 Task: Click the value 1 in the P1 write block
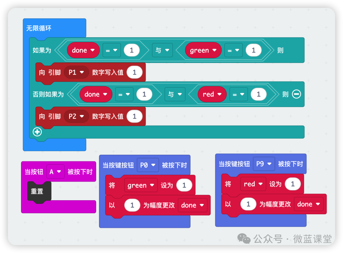pos(134,72)
